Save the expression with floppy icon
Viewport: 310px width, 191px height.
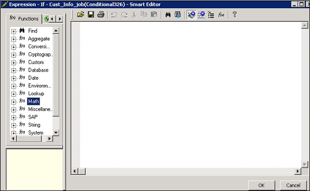pos(91,14)
